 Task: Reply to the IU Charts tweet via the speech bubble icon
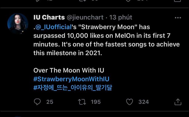(x=37, y=102)
